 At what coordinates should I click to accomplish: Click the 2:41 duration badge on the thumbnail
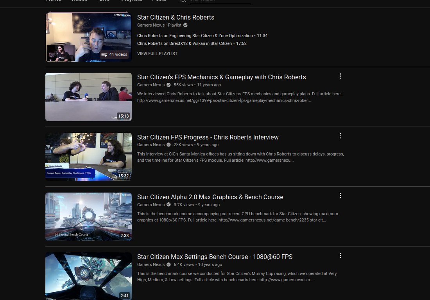pyautogui.click(x=124, y=296)
